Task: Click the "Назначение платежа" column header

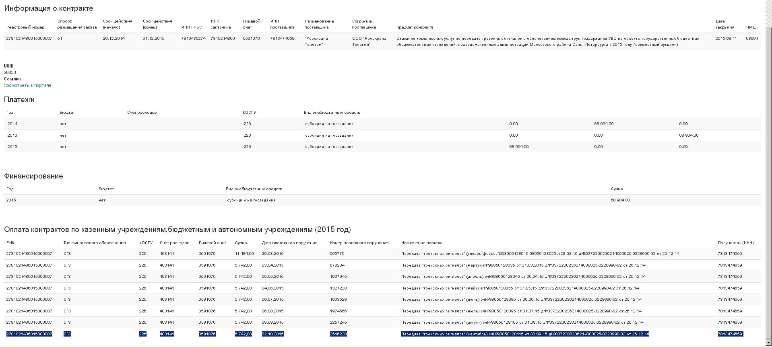Action: click(x=421, y=243)
